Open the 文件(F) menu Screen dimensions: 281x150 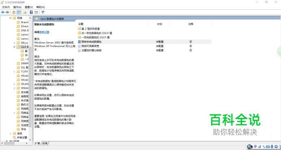pyautogui.click(x=6, y=7)
